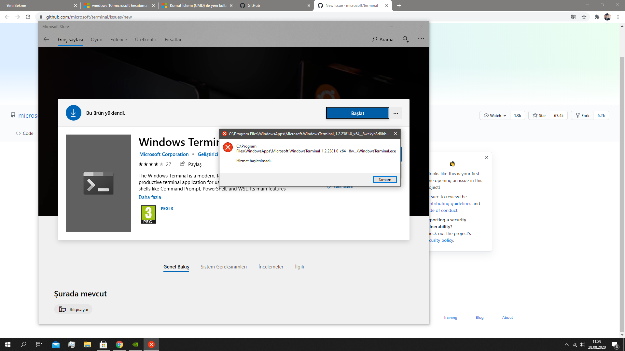This screenshot has width=625, height=351.
Task: Click the back arrow in Microsoft Store
Action: (46, 39)
